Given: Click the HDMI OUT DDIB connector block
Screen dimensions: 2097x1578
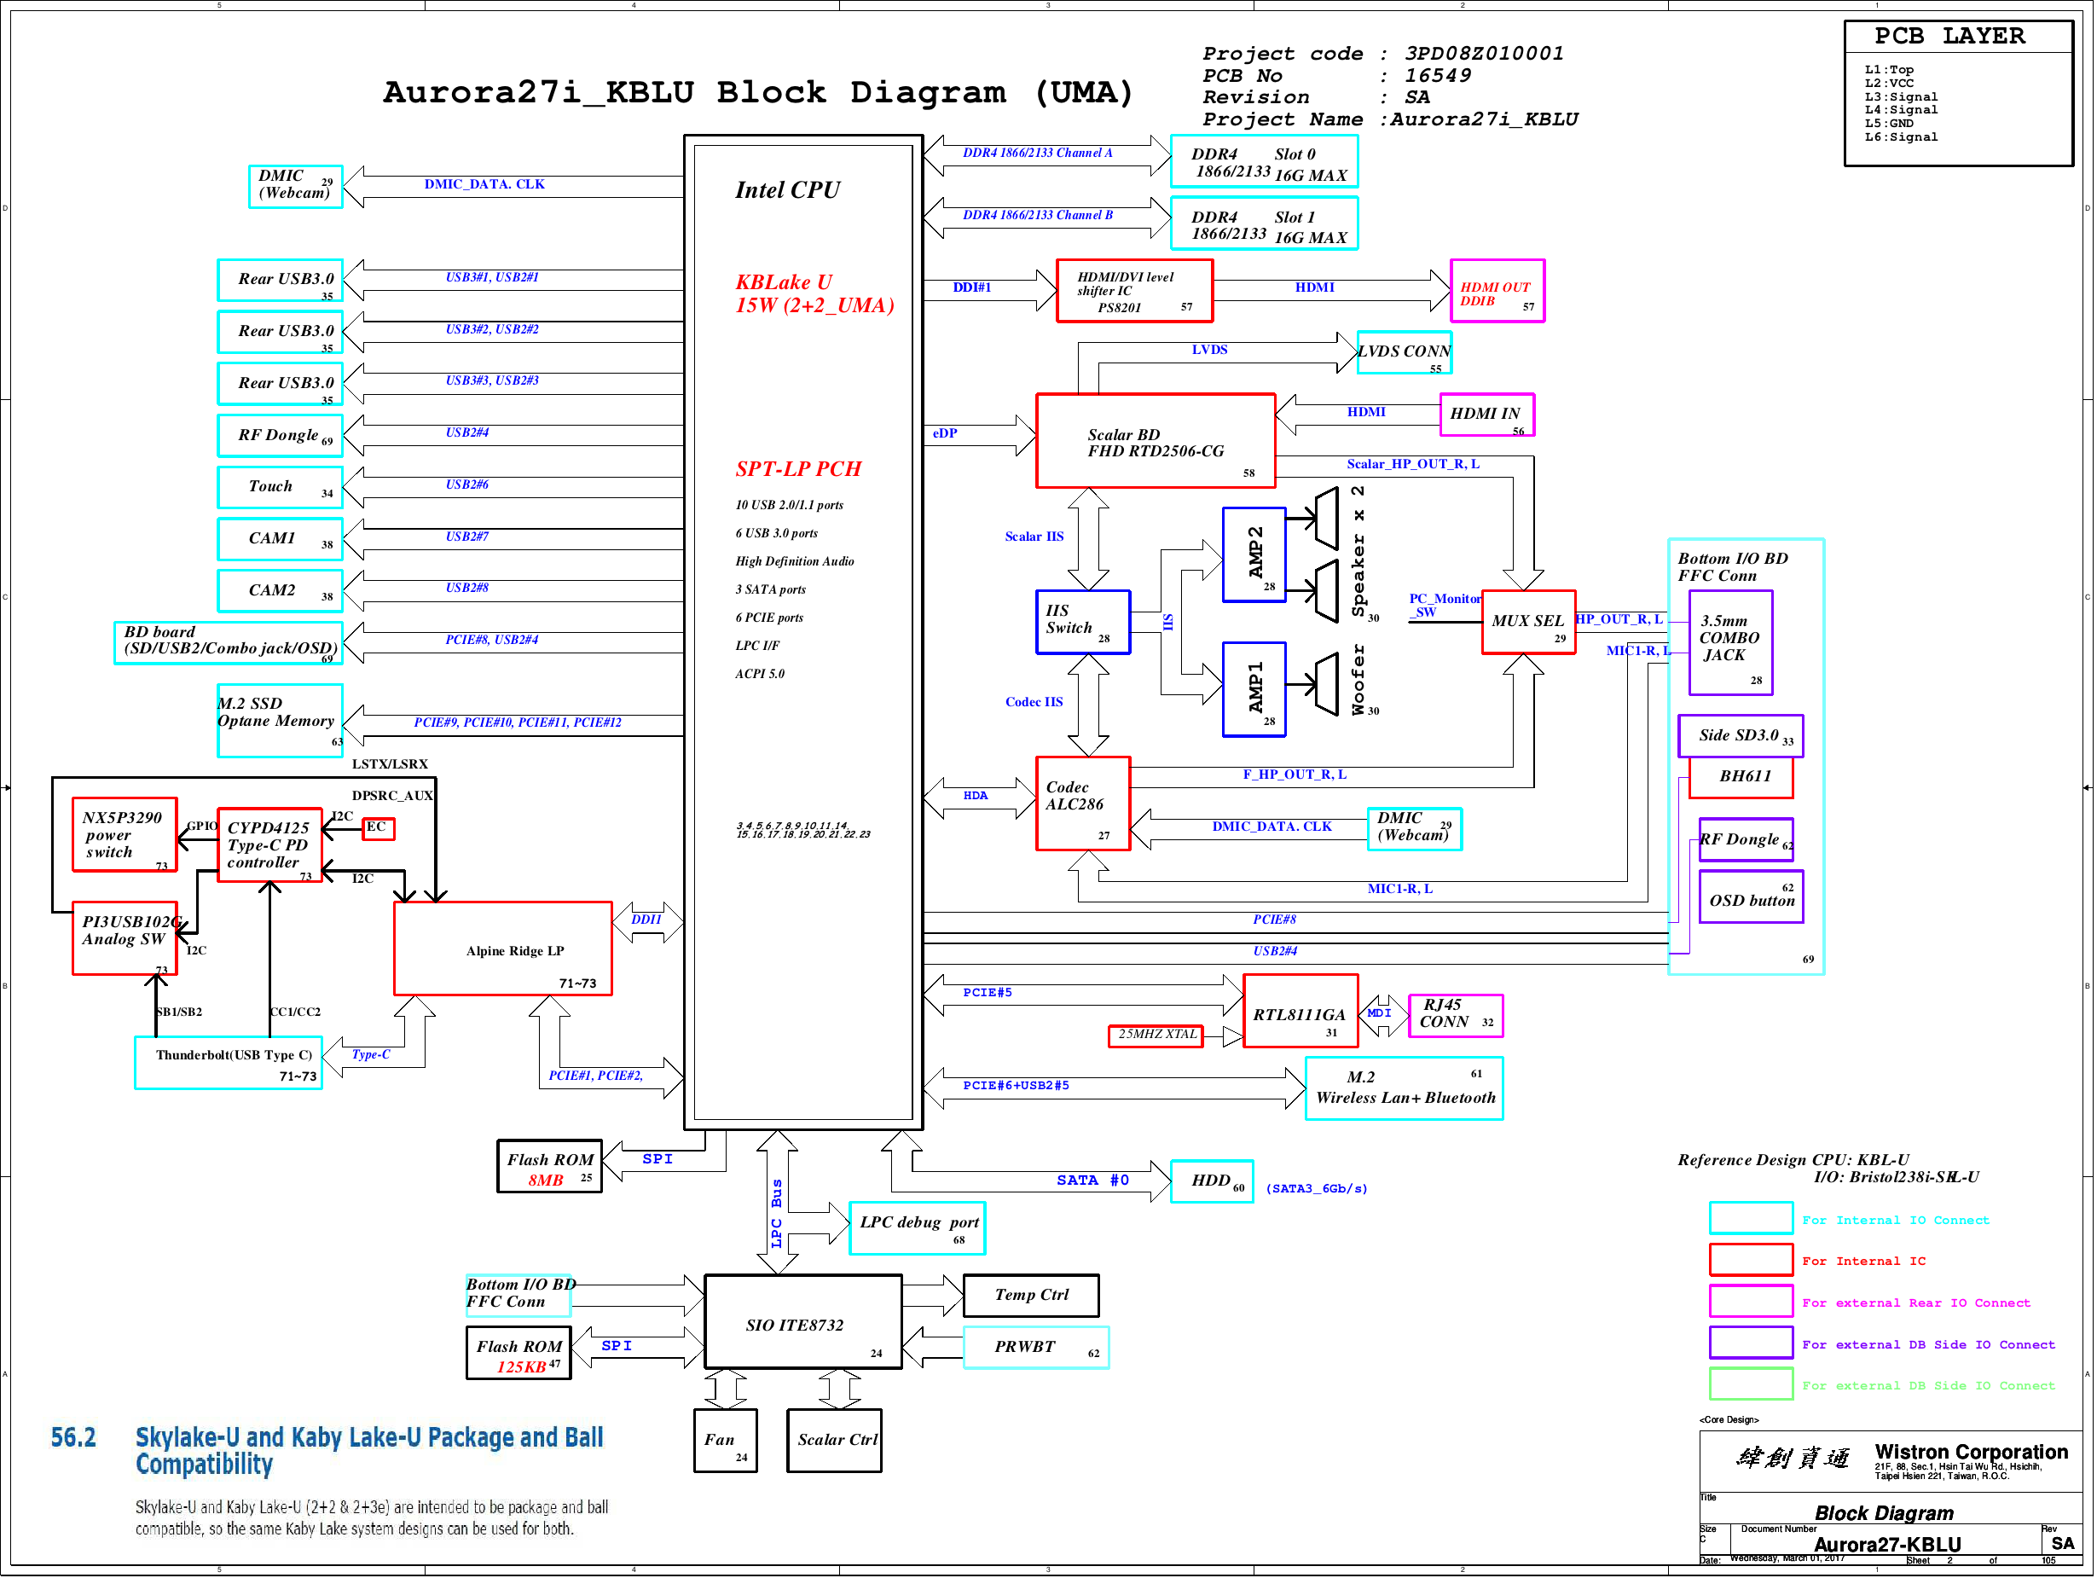Looking at the screenshot, I should click(1497, 291).
